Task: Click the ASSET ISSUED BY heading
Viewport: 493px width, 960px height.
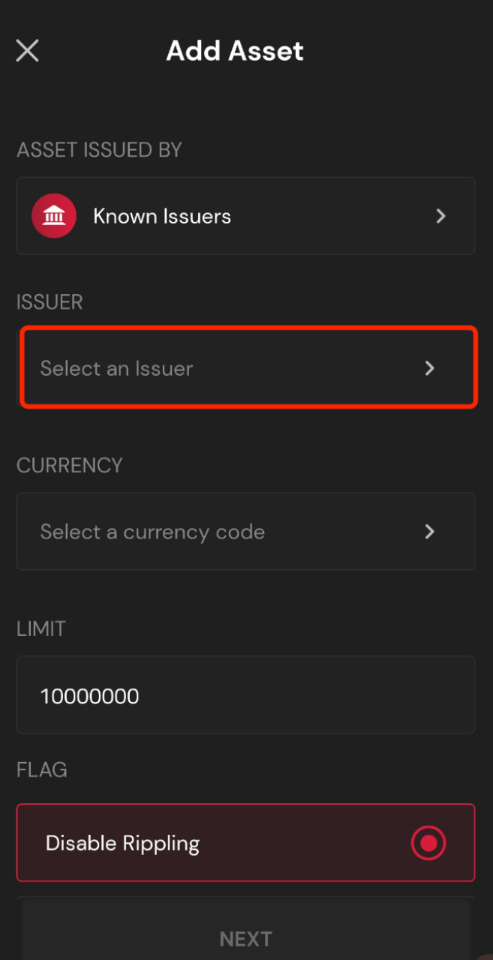Action: point(99,150)
